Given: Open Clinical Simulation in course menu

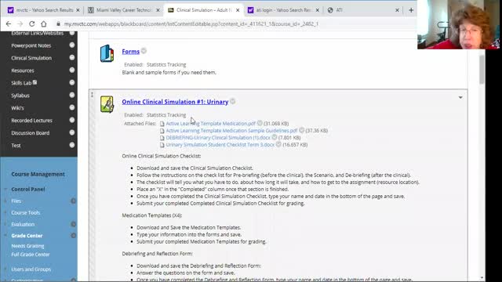Looking at the screenshot, I should (31, 58).
